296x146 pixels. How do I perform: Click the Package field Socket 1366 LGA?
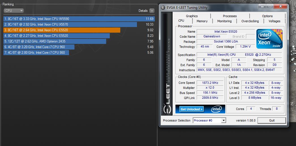[x=226, y=41]
